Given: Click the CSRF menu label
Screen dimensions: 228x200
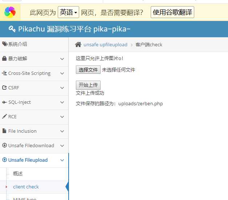Looking at the screenshot, I should pyautogui.click(x=14, y=88).
